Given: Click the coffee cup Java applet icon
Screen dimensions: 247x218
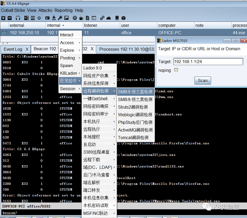Looking at the screenshot, I should [81, 18].
